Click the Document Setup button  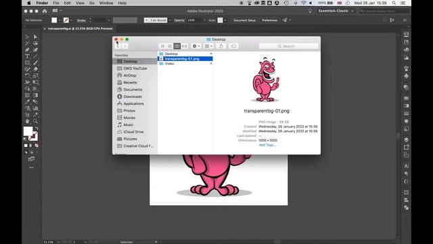244,20
